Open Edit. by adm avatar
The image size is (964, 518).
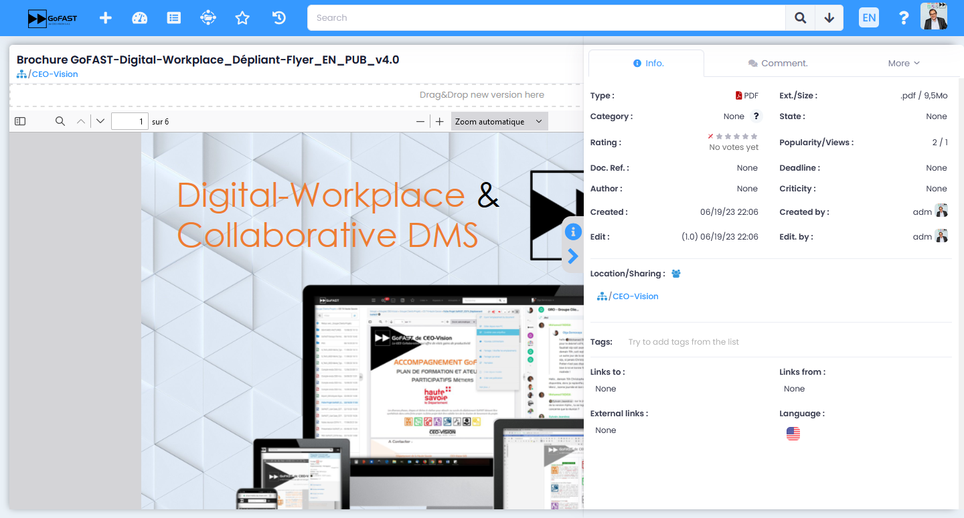coord(941,236)
